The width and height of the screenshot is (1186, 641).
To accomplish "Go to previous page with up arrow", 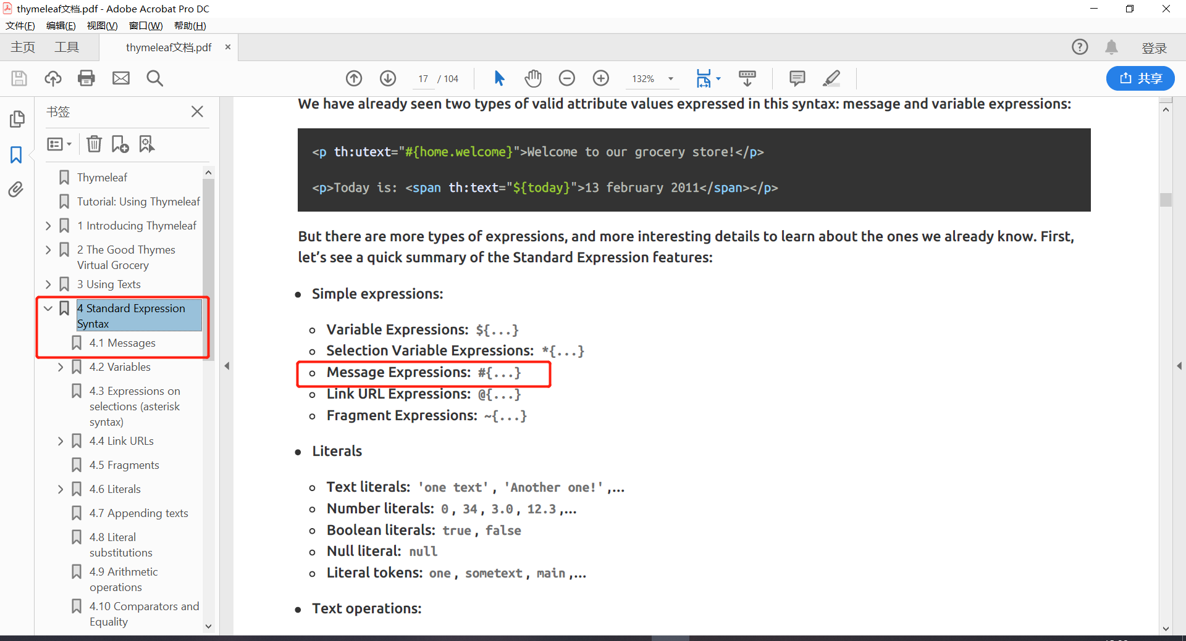I will pyautogui.click(x=354, y=78).
